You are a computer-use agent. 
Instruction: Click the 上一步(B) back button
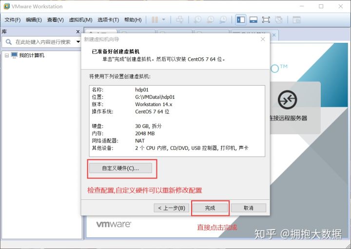172,208
